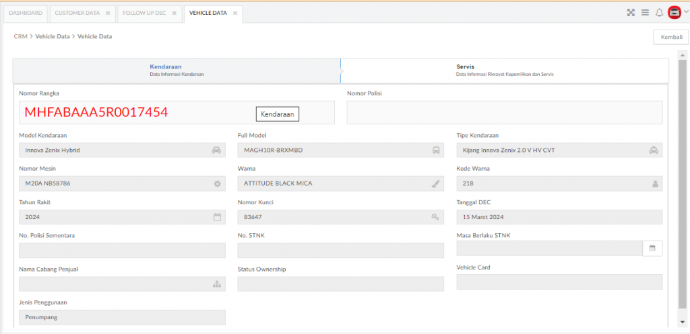Switch to the Follow Up DEC tab
The height and width of the screenshot is (334, 690).
pyautogui.click(x=144, y=13)
